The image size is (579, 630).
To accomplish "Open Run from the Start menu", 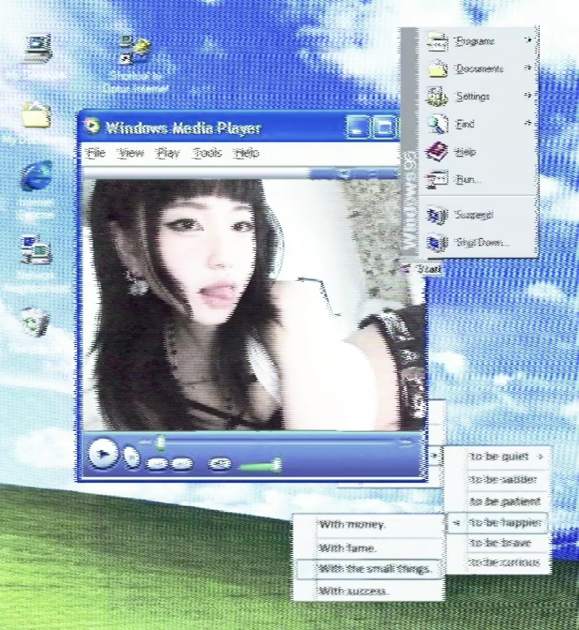I will [467, 179].
